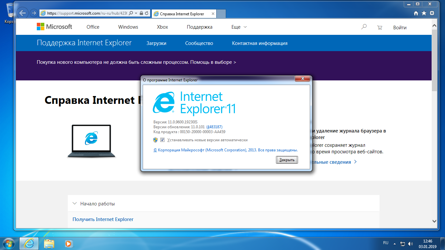Open the 4483187 update link
The width and height of the screenshot is (445, 250).
point(214,127)
